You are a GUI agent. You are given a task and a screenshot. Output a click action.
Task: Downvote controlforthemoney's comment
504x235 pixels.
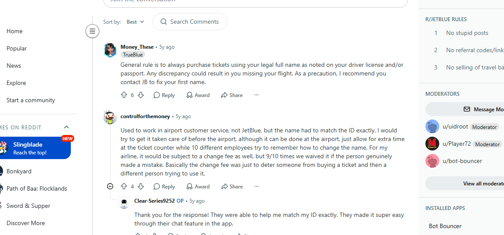coord(141,187)
